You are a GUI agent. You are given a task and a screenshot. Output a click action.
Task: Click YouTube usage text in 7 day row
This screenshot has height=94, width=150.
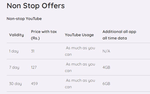click(x=80, y=67)
